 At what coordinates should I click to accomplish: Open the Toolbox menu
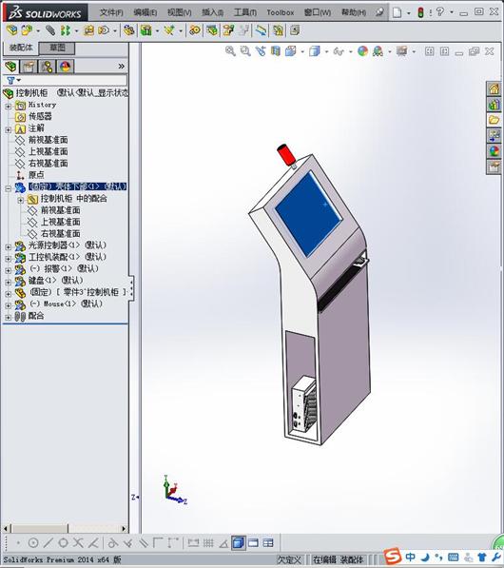(x=281, y=12)
